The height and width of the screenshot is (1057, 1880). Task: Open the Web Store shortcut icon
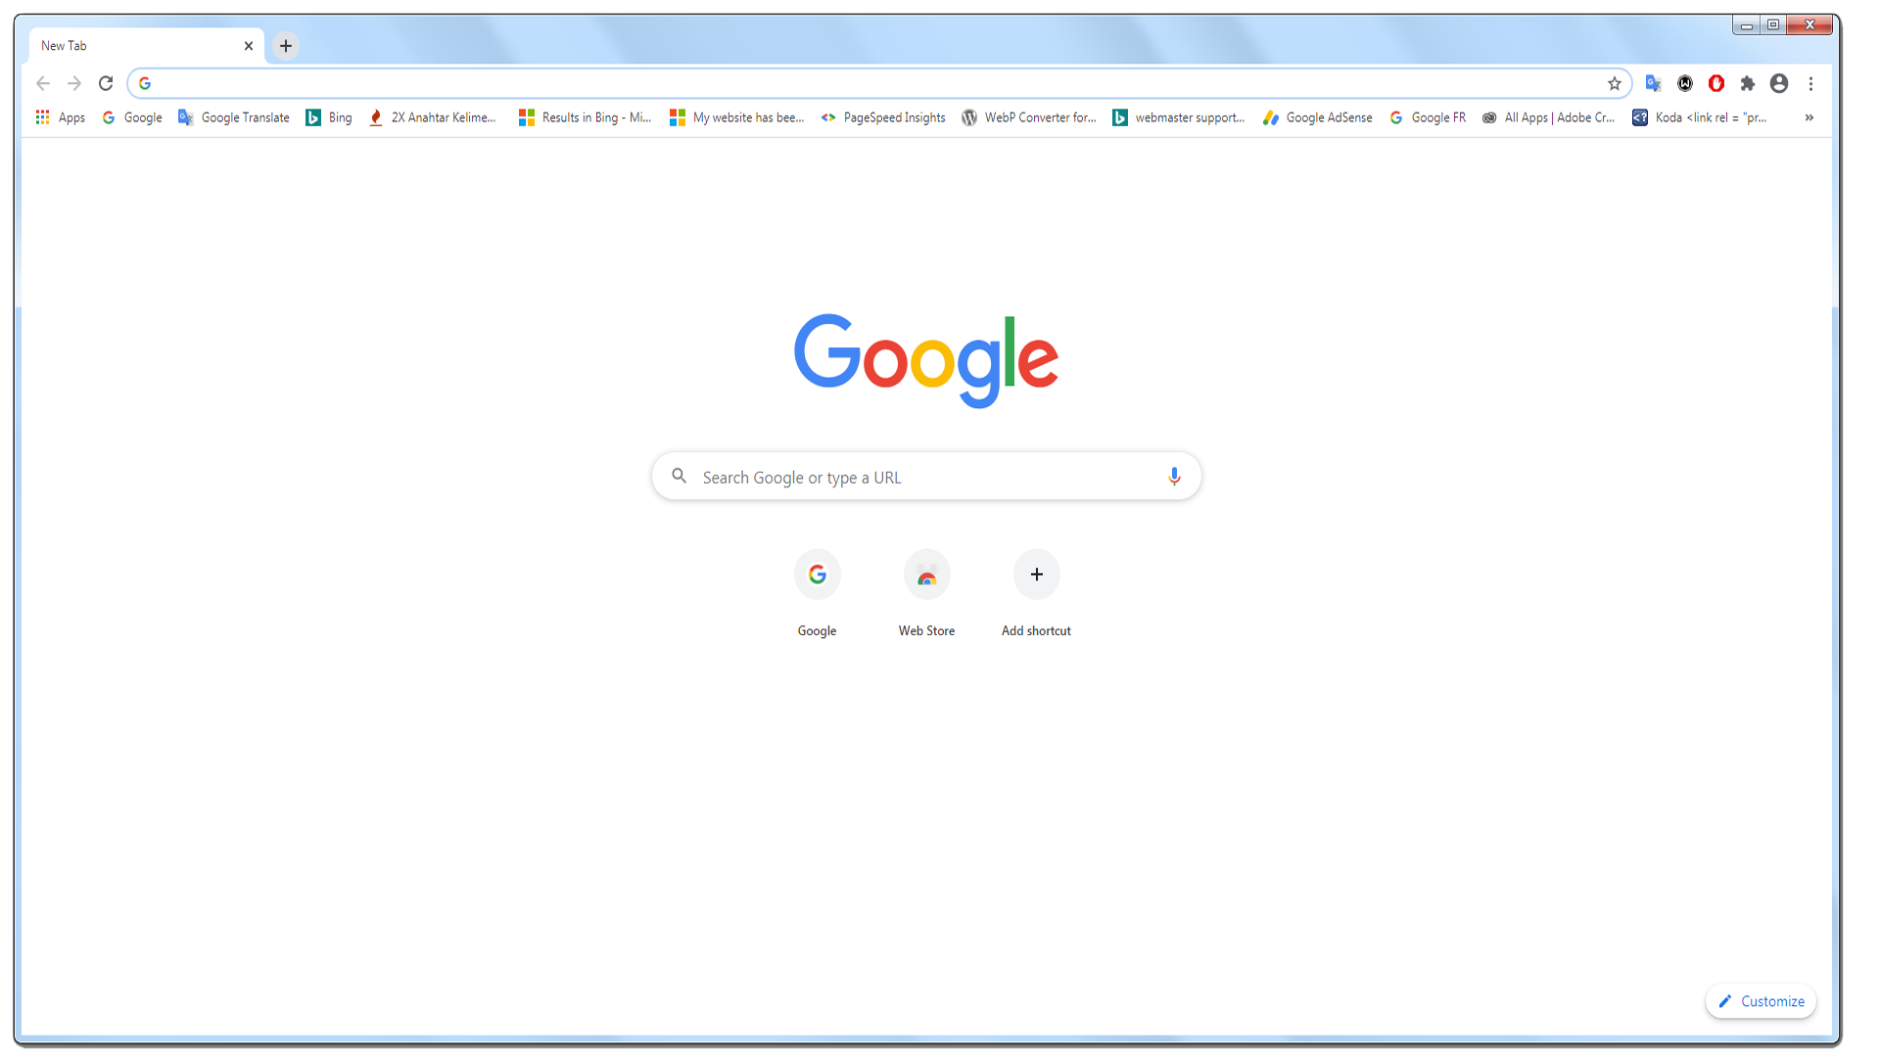click(925, 574)
